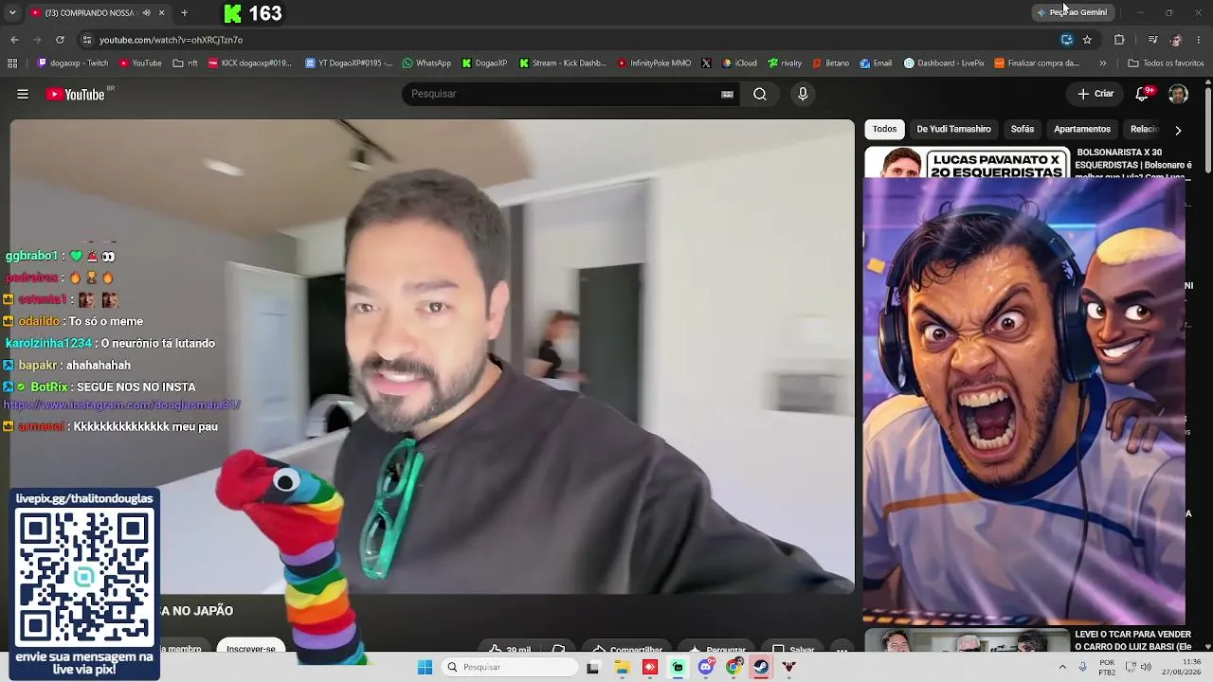Open the Finalizar compra bookmark
The width and height of the screenshot is (1213, 682).
pyautogui.click(x=1037, y=63)
